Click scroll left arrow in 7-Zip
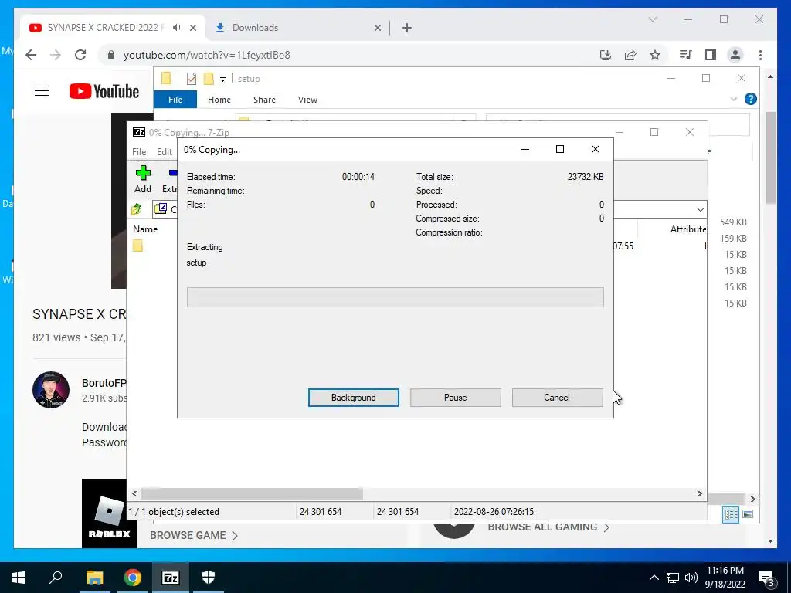 point(134,493)
